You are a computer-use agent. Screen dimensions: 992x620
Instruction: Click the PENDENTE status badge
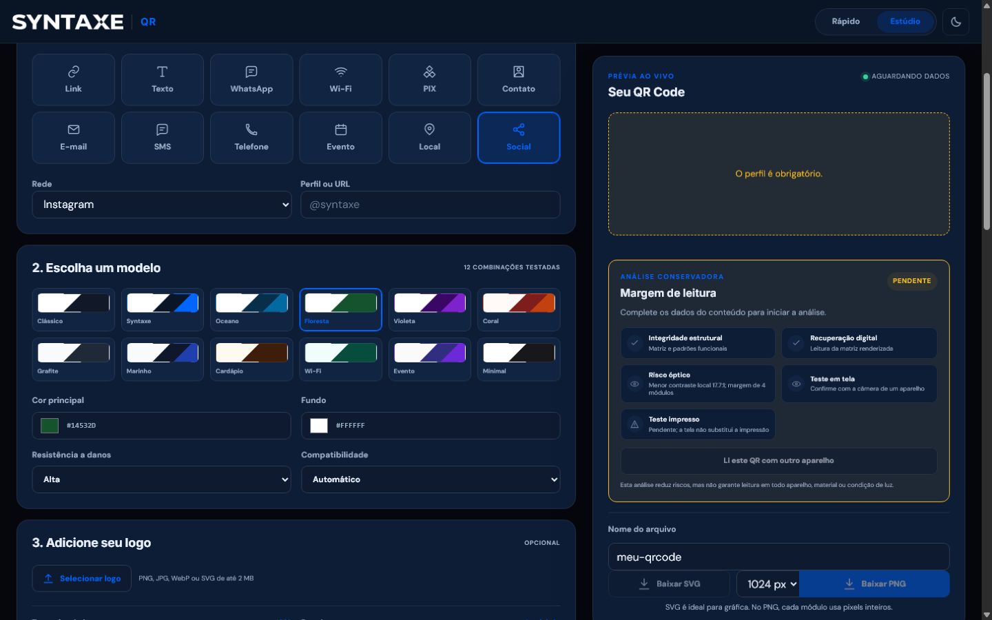[911, 281]
